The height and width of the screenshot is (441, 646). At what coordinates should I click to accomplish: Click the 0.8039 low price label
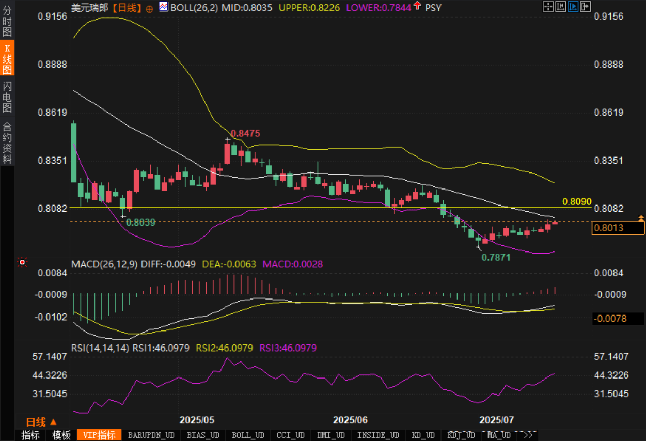(141, 222)
